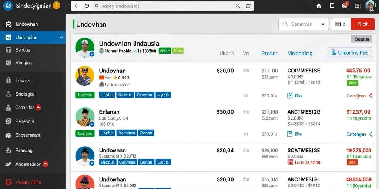Image resolution: width=379 pixels, height=189 pixels.
Task: Click the browser home icon
Action: tap(319, 6)
